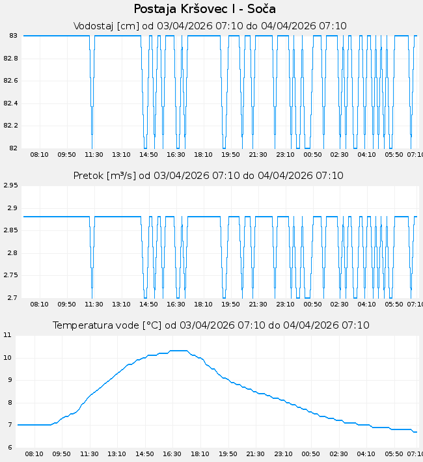The image size is (423, 462).
Task: Click the 2.95 label on Pretok y-axis
Action: (x=10, y=185)
